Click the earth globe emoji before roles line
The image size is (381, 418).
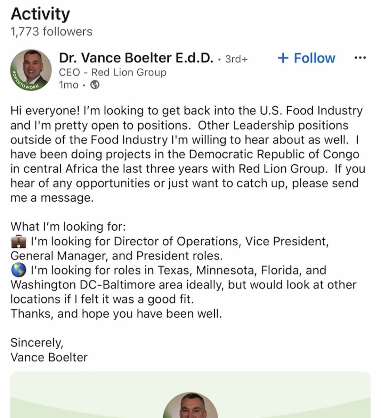pyautogui.click(x=19, y=270)
